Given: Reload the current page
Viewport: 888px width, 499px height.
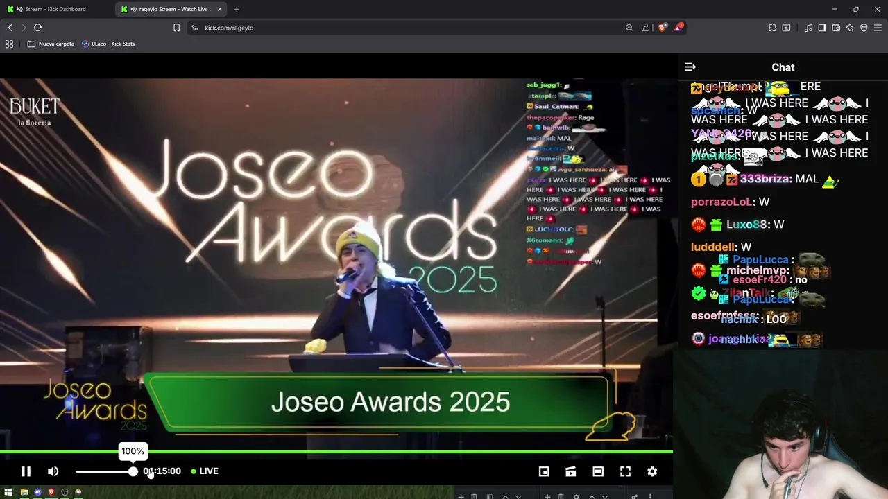Looking at the screenshot, I should coord(37,28).
